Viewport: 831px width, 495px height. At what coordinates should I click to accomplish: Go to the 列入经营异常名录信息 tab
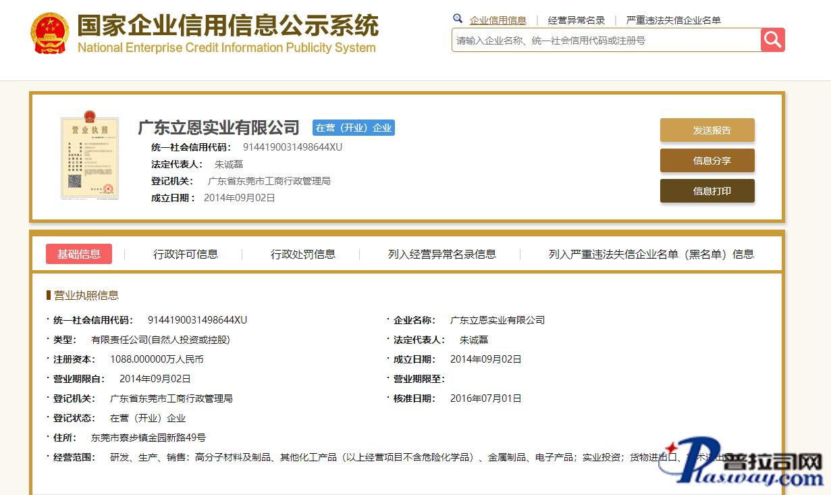[x=442, y=255]
